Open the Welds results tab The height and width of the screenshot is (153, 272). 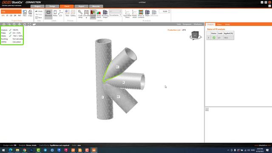[227, 25]
